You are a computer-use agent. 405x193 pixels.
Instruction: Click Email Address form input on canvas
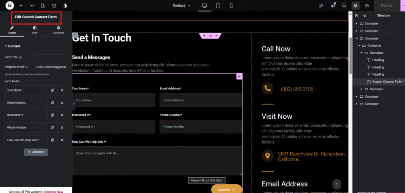[201, 100]
